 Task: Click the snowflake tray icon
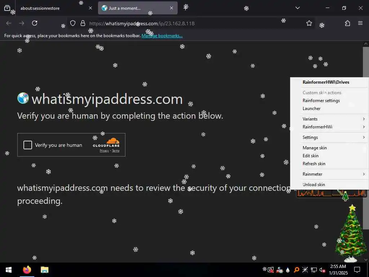[264, 269]
